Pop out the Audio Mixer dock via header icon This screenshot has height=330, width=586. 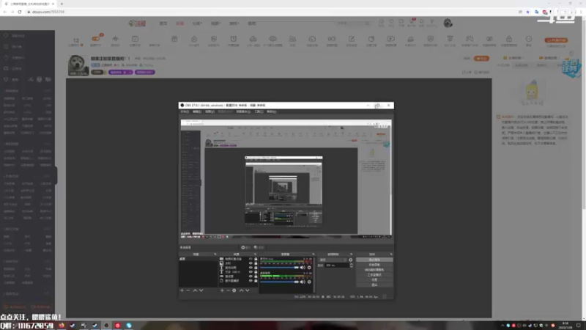(x=314, y=254)
